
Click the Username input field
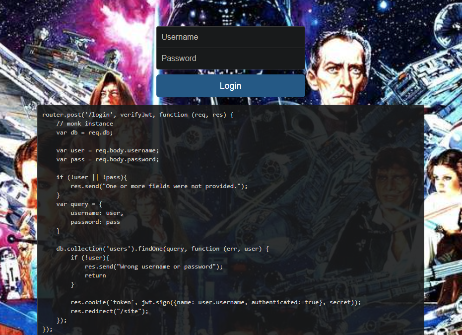click(230, 37)
